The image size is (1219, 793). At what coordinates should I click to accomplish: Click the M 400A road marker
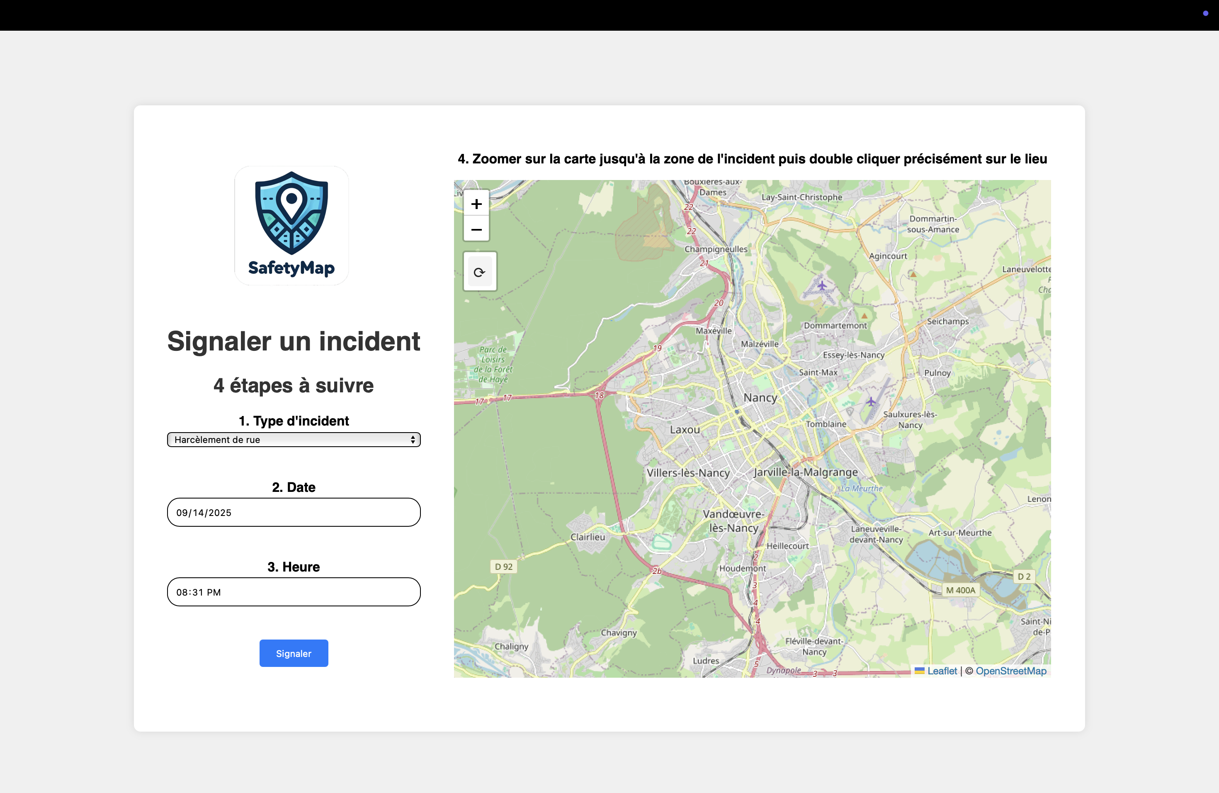point(960,590)
